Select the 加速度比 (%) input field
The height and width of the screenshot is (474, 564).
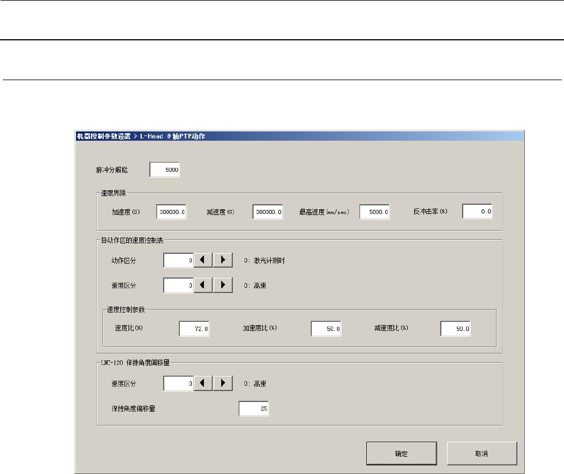pos(326,329)
